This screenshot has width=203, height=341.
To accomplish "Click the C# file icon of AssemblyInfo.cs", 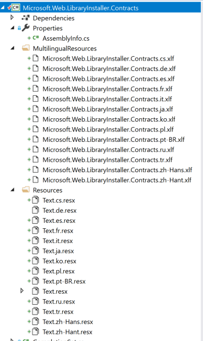I will (36, 38).
